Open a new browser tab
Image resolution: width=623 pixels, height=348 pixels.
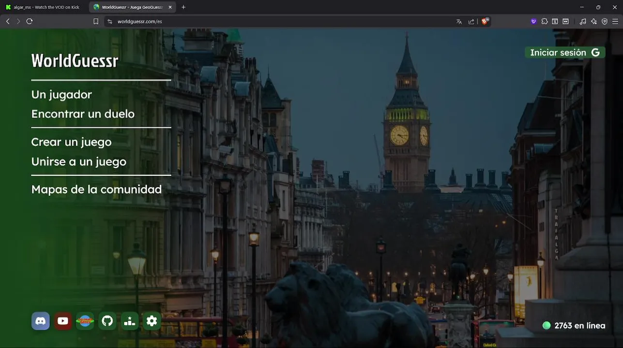coord(183,7)
